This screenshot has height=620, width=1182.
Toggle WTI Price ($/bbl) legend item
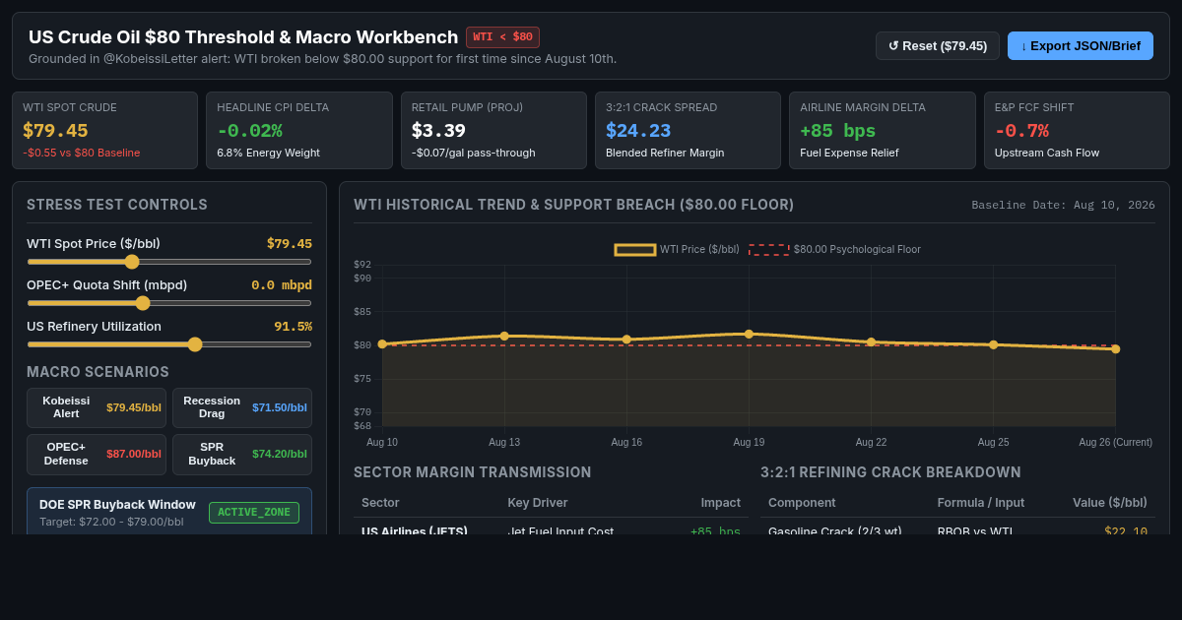point(677,250)
